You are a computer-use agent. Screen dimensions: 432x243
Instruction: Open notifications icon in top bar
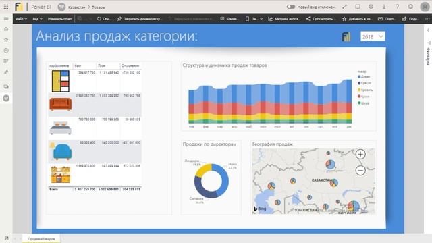(358, 7)
